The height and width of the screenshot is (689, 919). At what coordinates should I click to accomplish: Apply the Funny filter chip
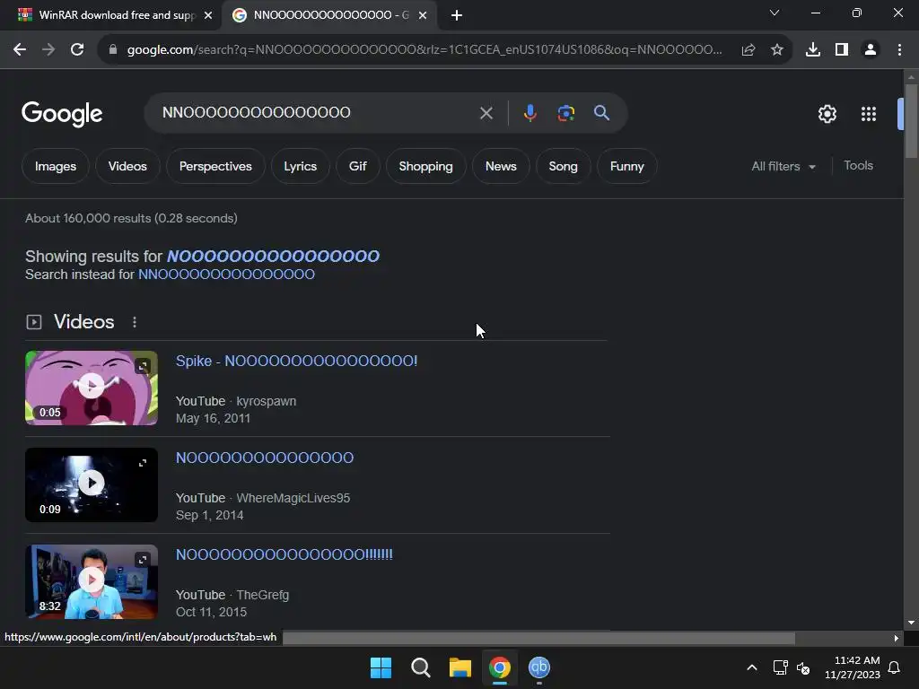coord(626,166)
